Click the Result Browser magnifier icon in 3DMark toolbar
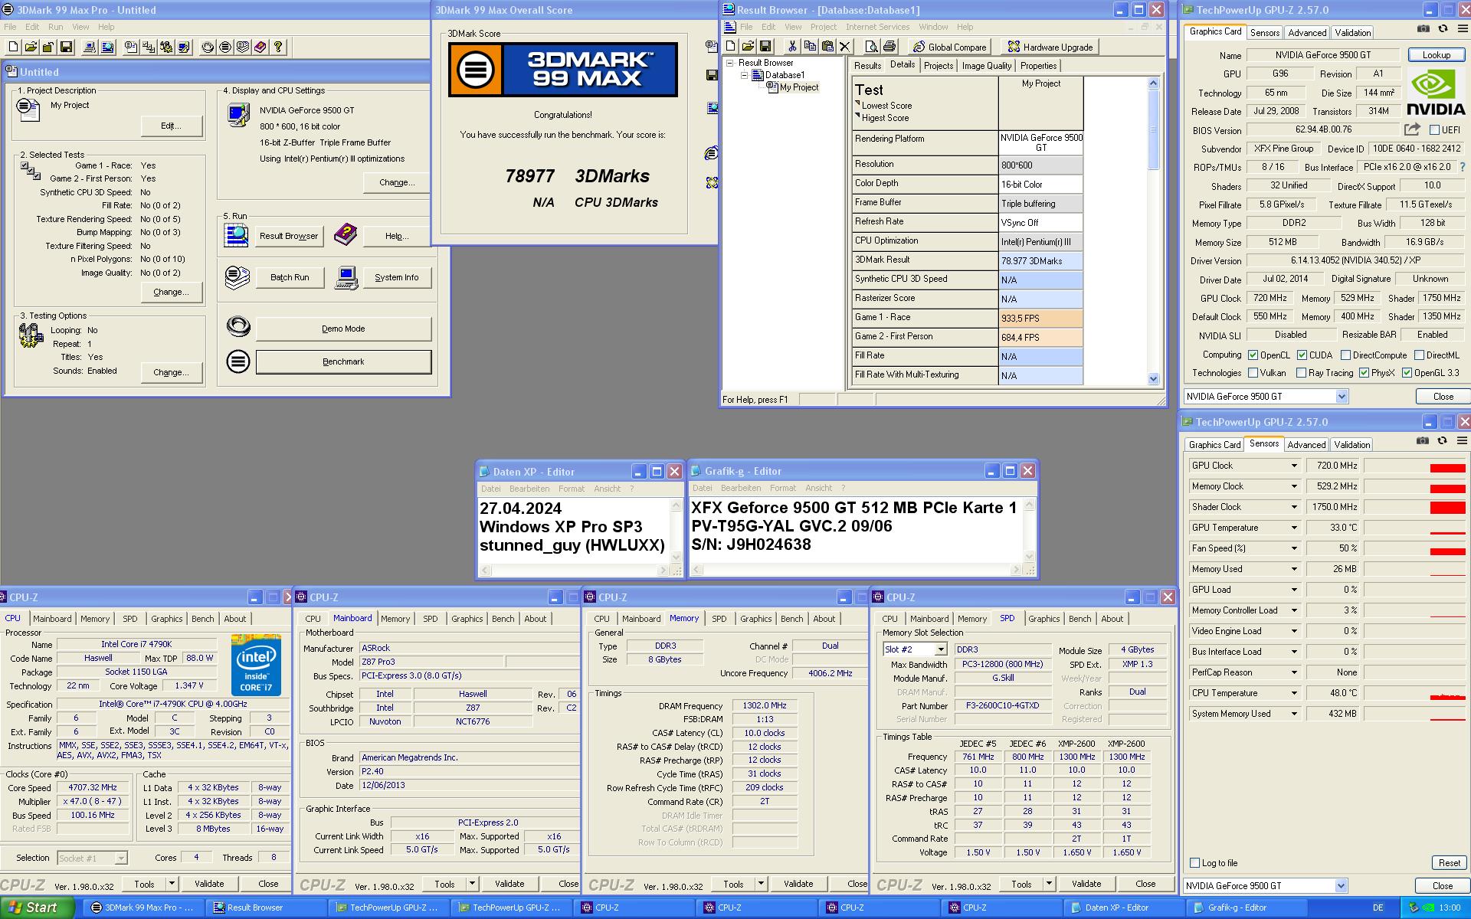This screenshot has height=919, width=1471. tap(107, 47)
